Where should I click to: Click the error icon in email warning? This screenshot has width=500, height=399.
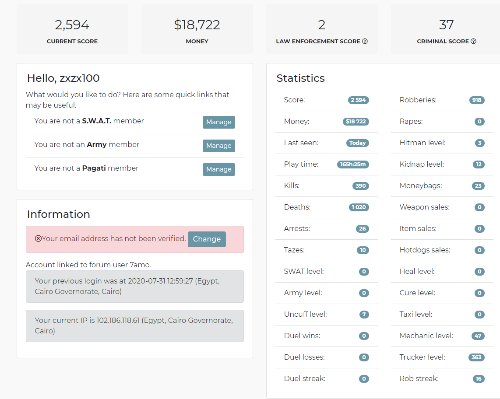click(38, 238)
